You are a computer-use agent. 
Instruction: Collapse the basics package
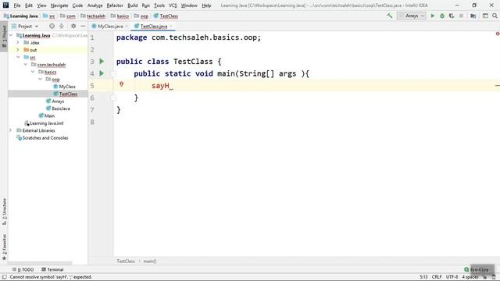click(x=33, y=72)
